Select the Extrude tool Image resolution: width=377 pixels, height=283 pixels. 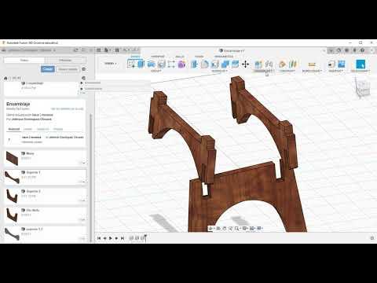click(141, 64)
